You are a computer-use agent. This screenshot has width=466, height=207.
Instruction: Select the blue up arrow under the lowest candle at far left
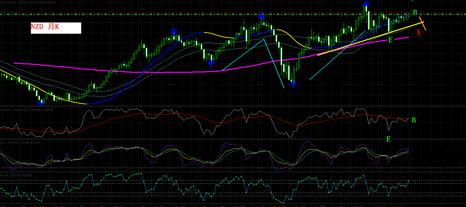coord(42,102)
